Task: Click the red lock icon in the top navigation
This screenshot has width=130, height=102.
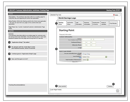Action: point(114,15)
